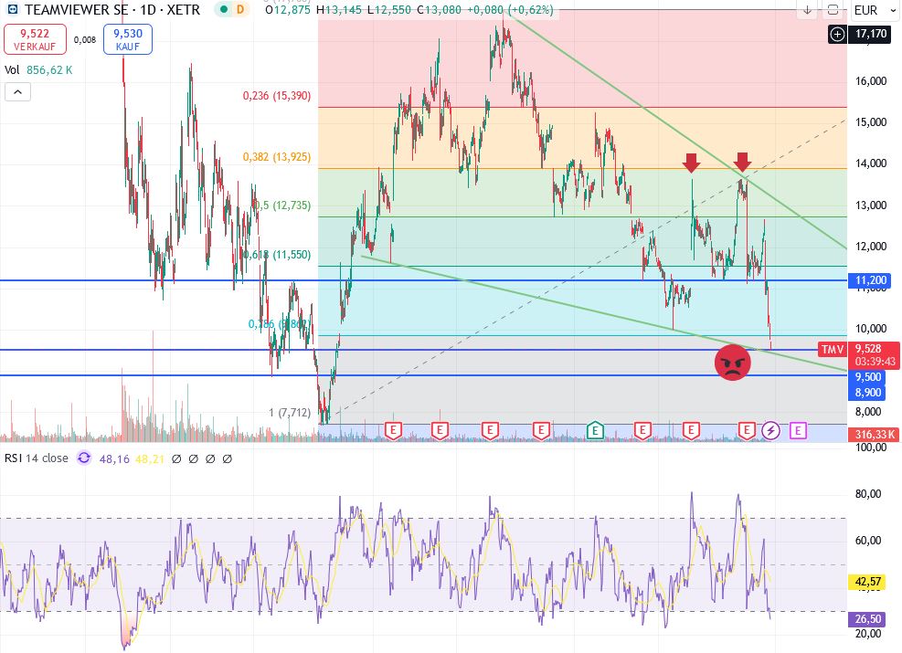The image size is (902, 653).
Task: Click the green E earnings marker
Action: 595,430
